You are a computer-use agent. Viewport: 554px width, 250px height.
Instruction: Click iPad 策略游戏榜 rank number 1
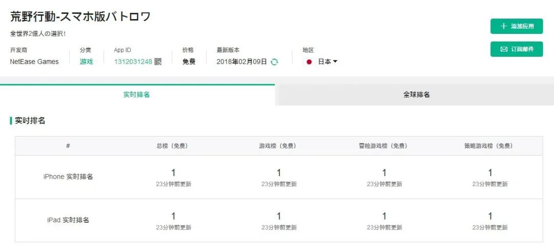(490, 216)
